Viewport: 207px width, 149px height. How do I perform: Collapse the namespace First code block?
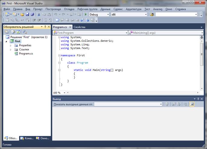(59, 55)
